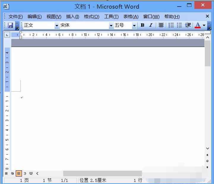Screen dimensions: 214x184
Task: Click the Select Browse Object circle button
Action: click(207, 161)
